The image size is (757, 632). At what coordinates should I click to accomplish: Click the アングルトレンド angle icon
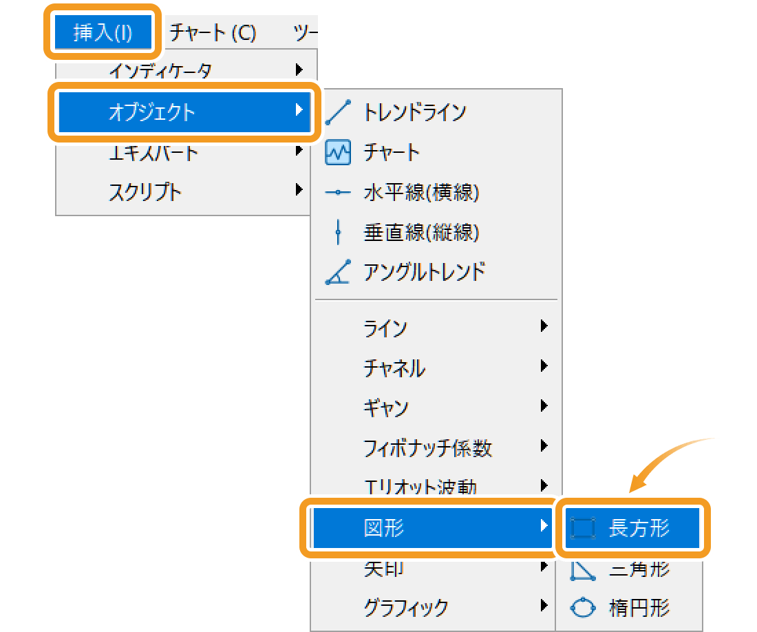338,273
